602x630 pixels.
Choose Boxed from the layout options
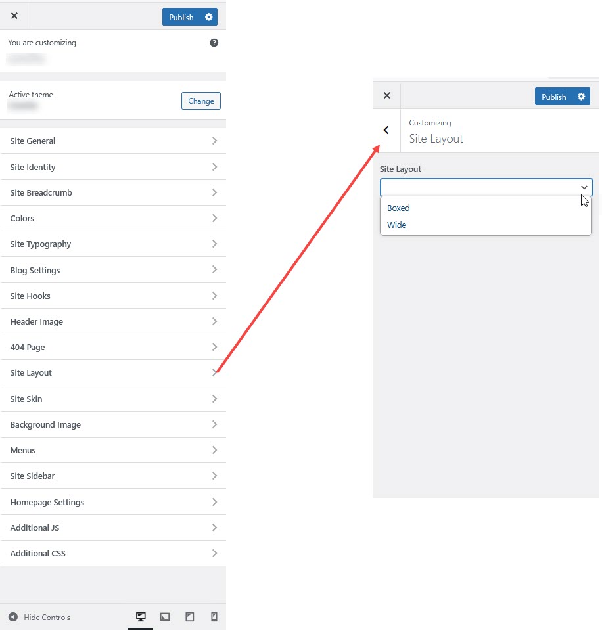click(398, 208)
